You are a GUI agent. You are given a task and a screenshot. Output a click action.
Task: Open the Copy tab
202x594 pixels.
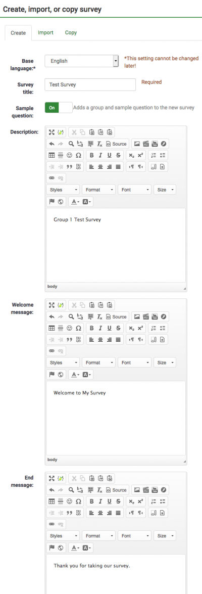pyautogui.click(x=71, y=32)
